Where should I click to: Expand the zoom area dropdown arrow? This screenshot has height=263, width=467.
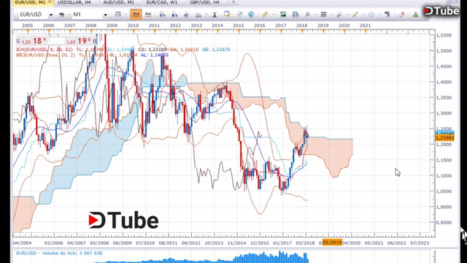coord(206,15)
